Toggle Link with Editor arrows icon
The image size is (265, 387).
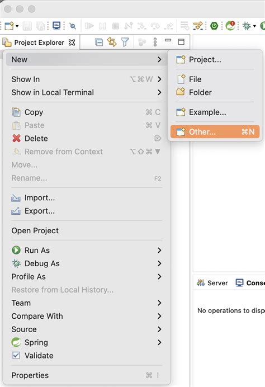[112, 42]
